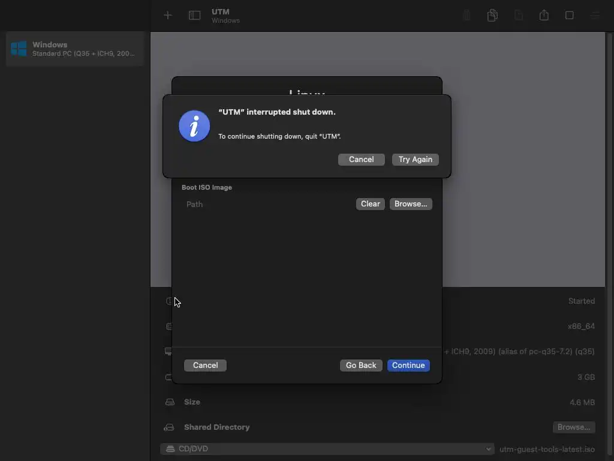Click Try Again in the shut down alert
614x461 pixels.
416,160
